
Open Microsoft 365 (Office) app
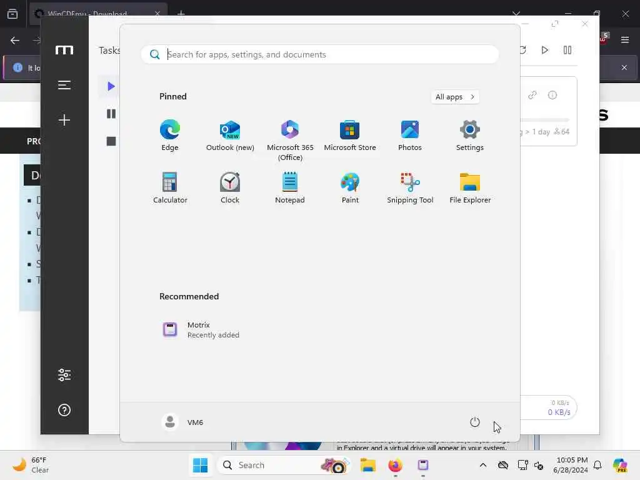coord(290,140)
